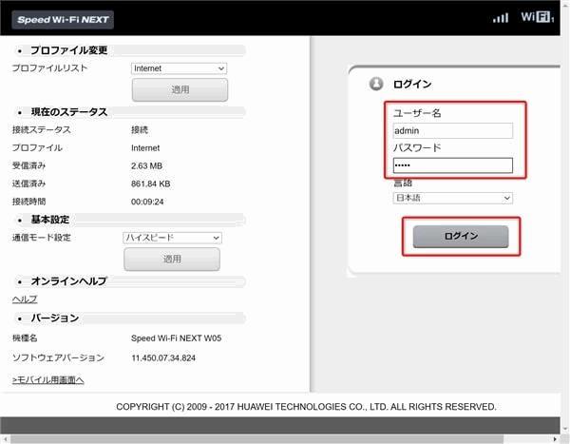Open the 通信モード設定 ハイスピード dropdown
This screenshot has height=444, width=570.
coord(172,238)
